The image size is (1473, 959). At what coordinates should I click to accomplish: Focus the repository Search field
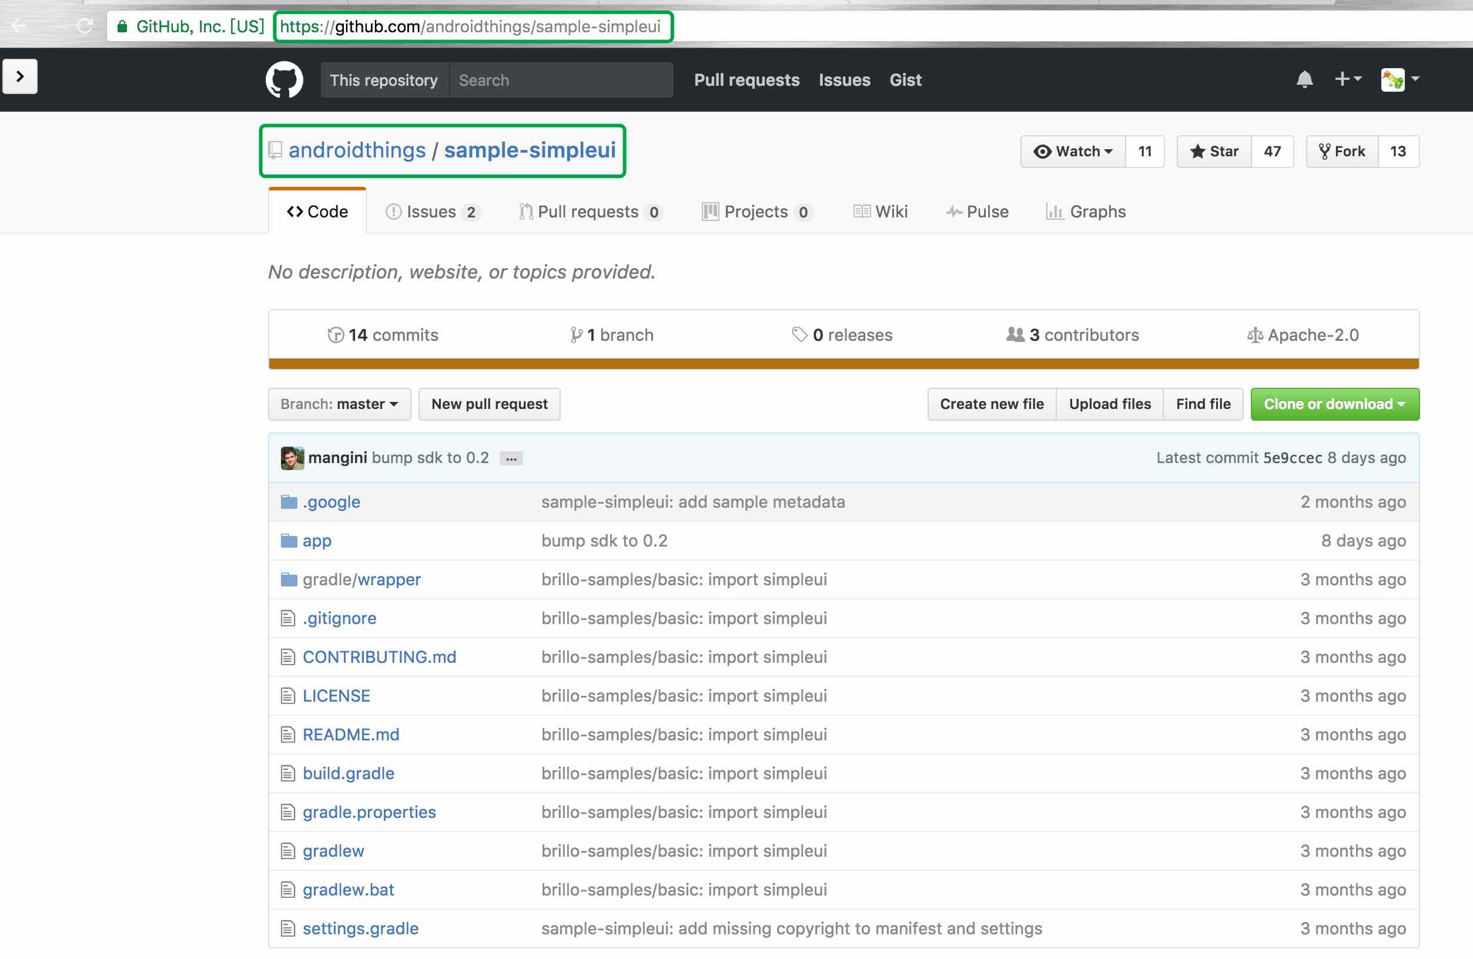click(x=561, y=80)
